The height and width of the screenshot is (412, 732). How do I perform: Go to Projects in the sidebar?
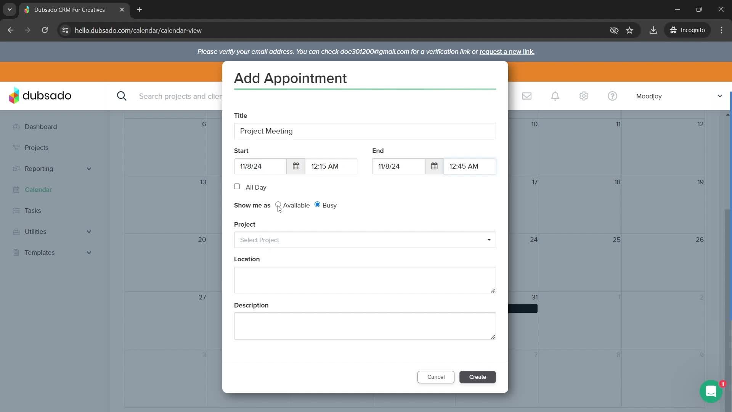tap(37, 148)
